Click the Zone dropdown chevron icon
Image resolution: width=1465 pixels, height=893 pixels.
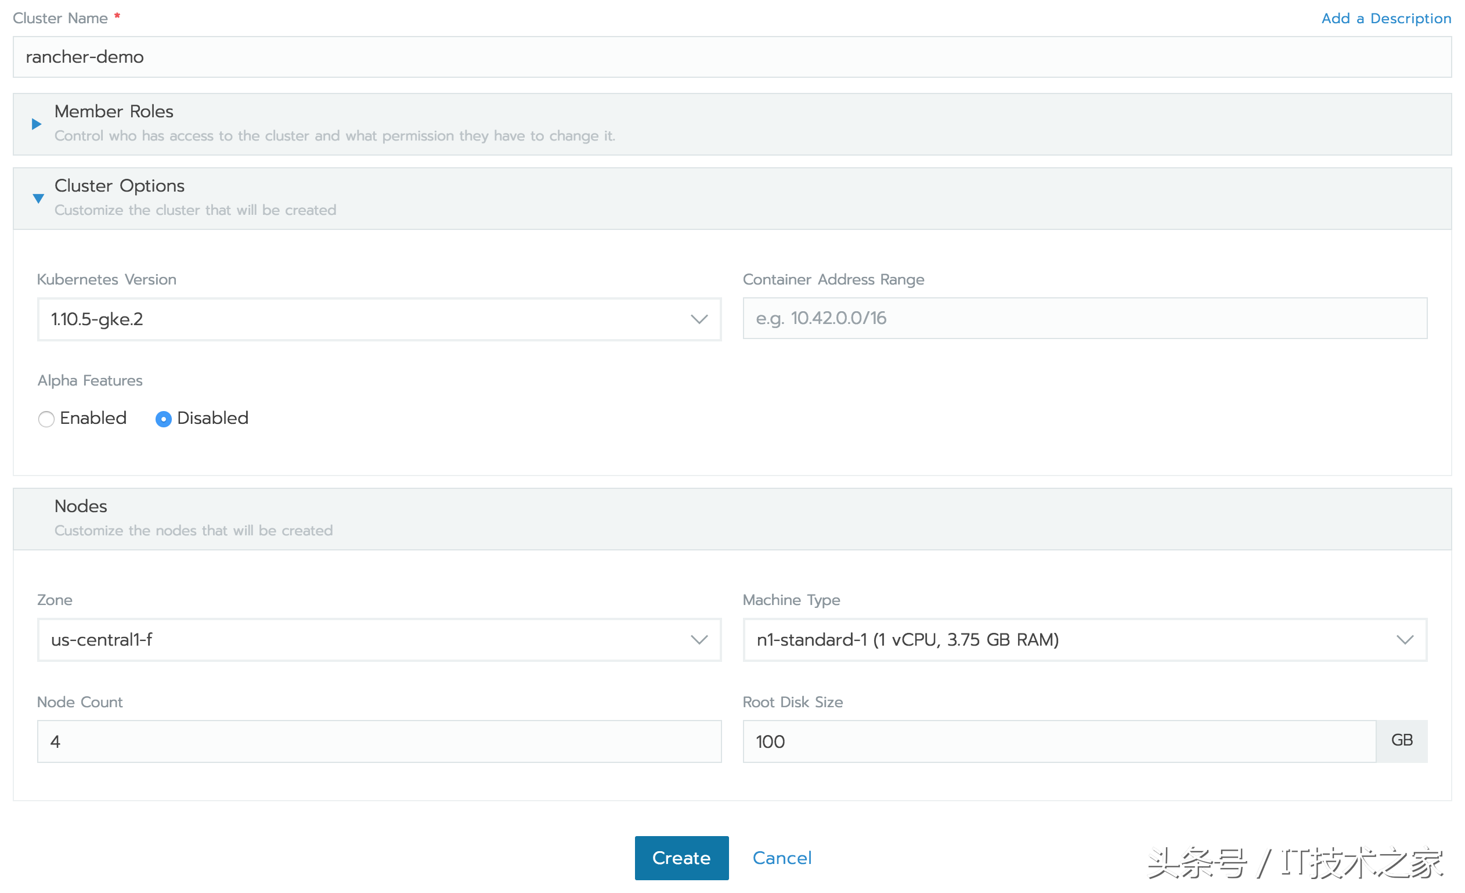click(x=699, y=639)
